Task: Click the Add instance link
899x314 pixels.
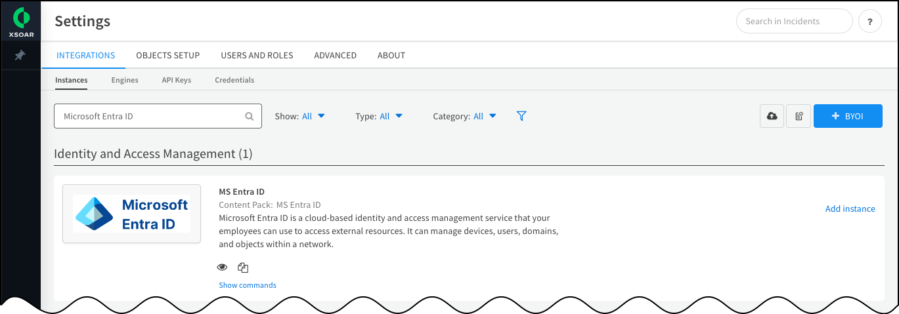Action: click(x=850, y=208)
